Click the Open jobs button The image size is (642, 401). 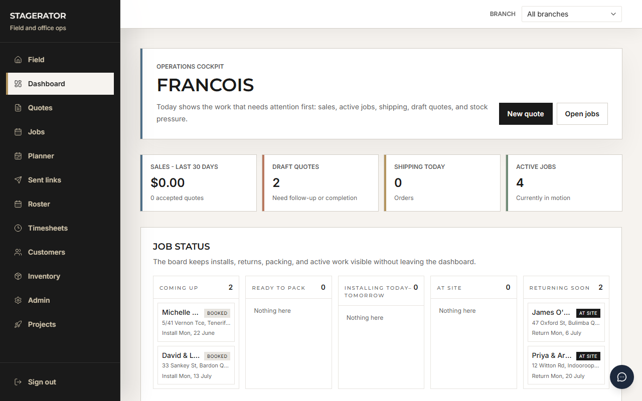click(582, 114)
